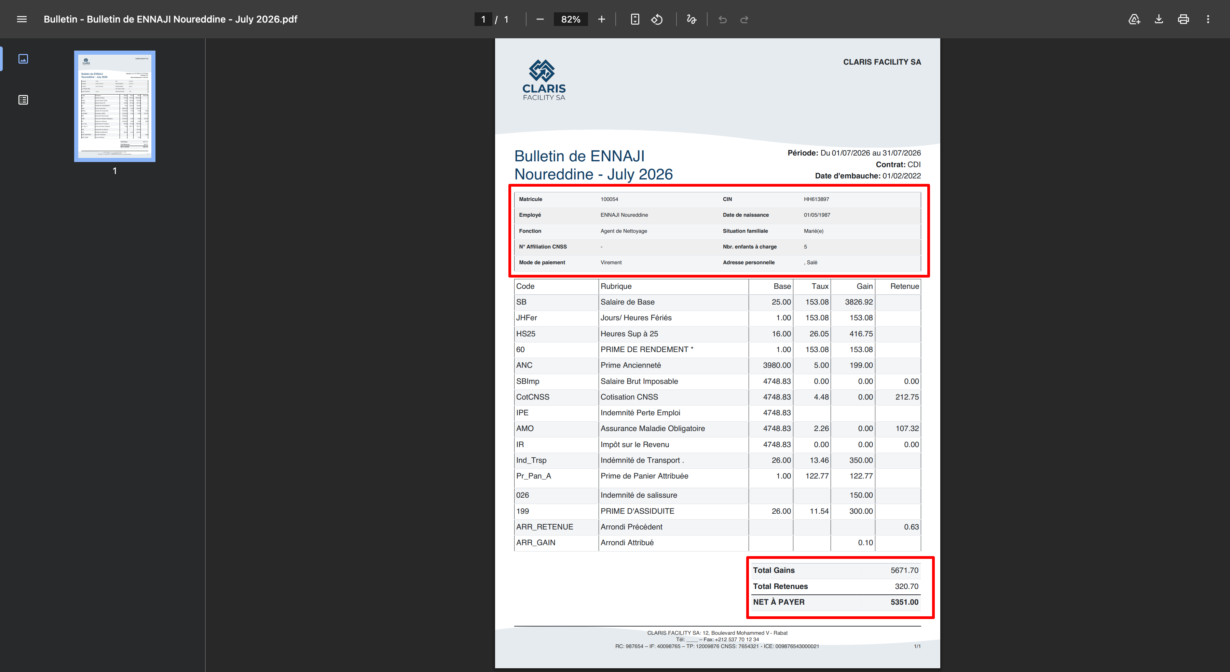Open the hamburger sidebar menu
This screenshot has width=1230, height=672.
pos(22,19)
